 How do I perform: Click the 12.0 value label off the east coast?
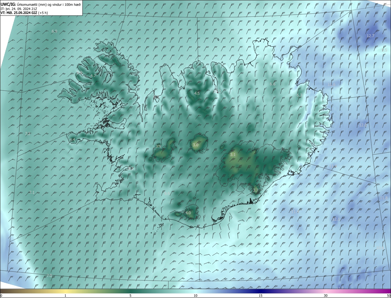coord(363,125)
